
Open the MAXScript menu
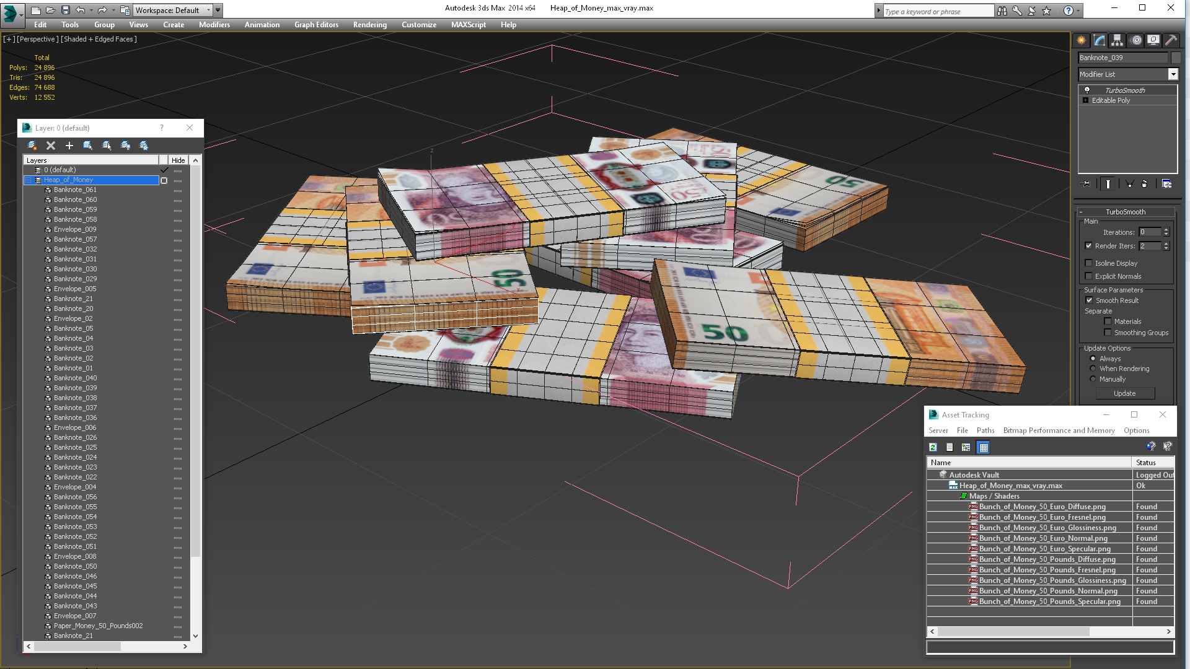pyautogui.click(x=469, y=25)
